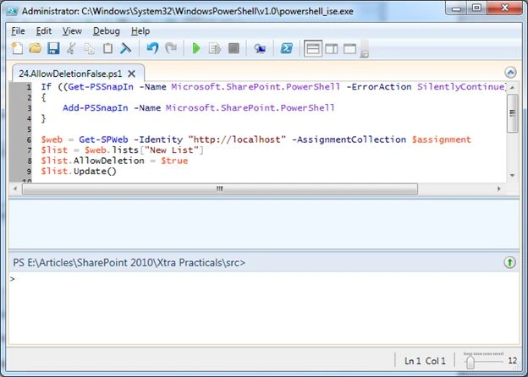Save script using floppy disk icon
528x377 pixels.
coord(53,48)
